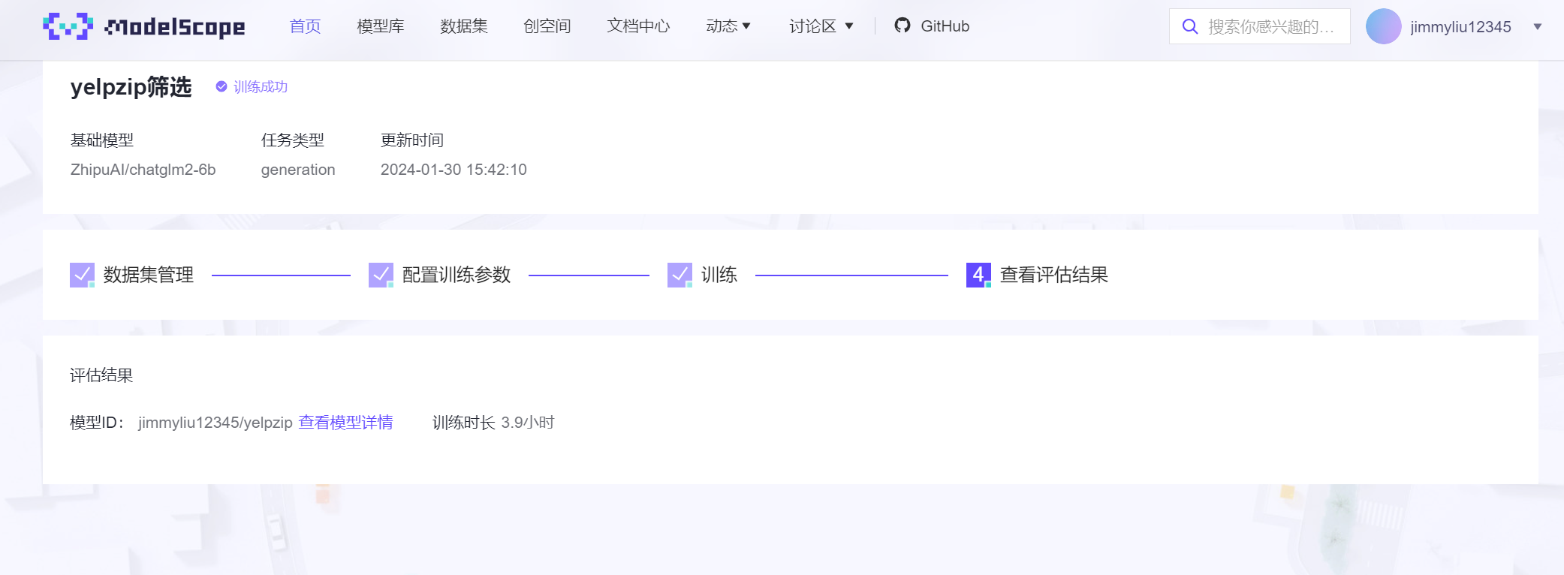Open the GitHub link text

(945, 26)
